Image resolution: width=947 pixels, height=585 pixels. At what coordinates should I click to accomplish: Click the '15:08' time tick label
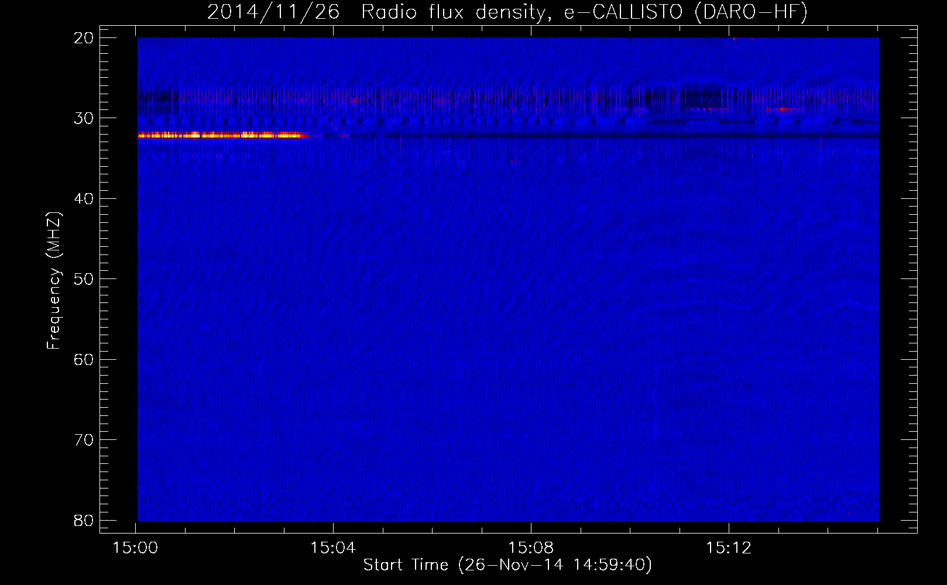pyautogui.click(x=531, y=548)
